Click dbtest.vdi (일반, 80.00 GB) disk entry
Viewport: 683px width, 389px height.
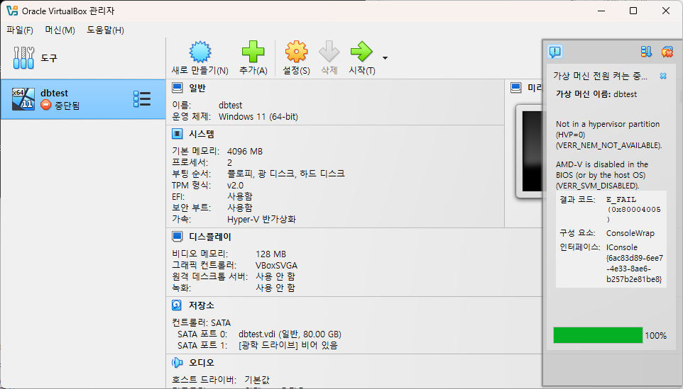(290, 334)
